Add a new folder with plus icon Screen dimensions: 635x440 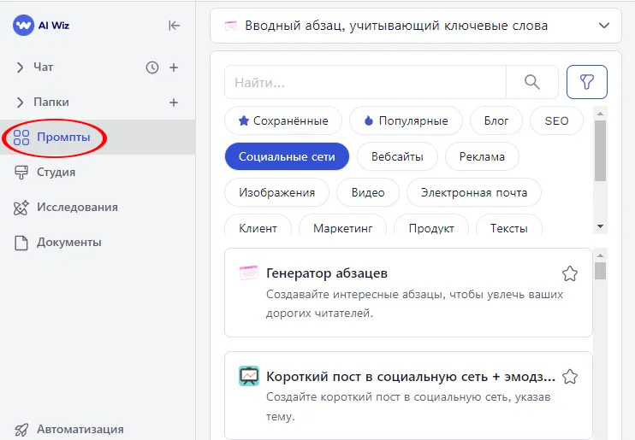174,103
